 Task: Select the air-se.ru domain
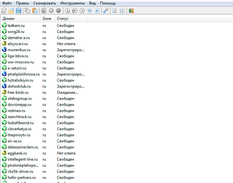coord(15,141)
